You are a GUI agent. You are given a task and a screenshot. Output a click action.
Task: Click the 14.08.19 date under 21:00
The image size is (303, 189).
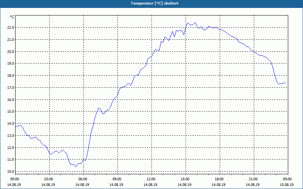[x=253, y=184]
